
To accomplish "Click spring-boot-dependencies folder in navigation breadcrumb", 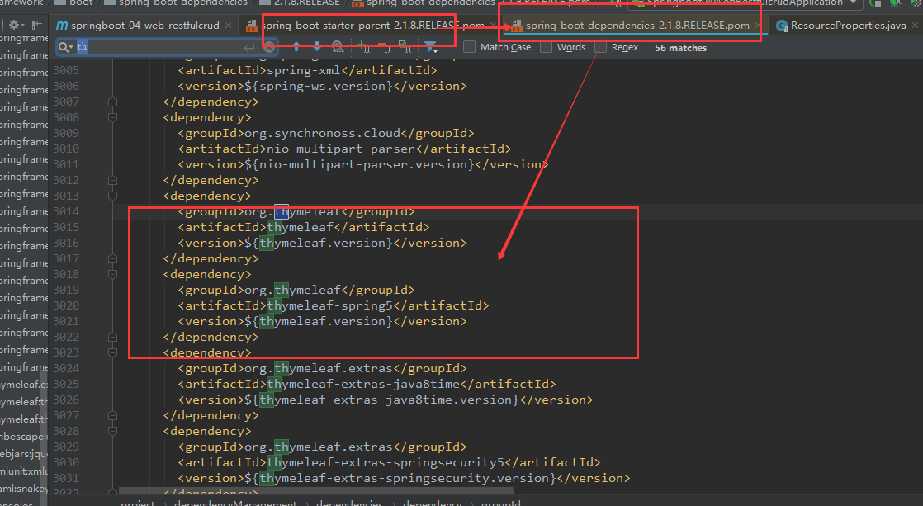I will coord(177,2).
